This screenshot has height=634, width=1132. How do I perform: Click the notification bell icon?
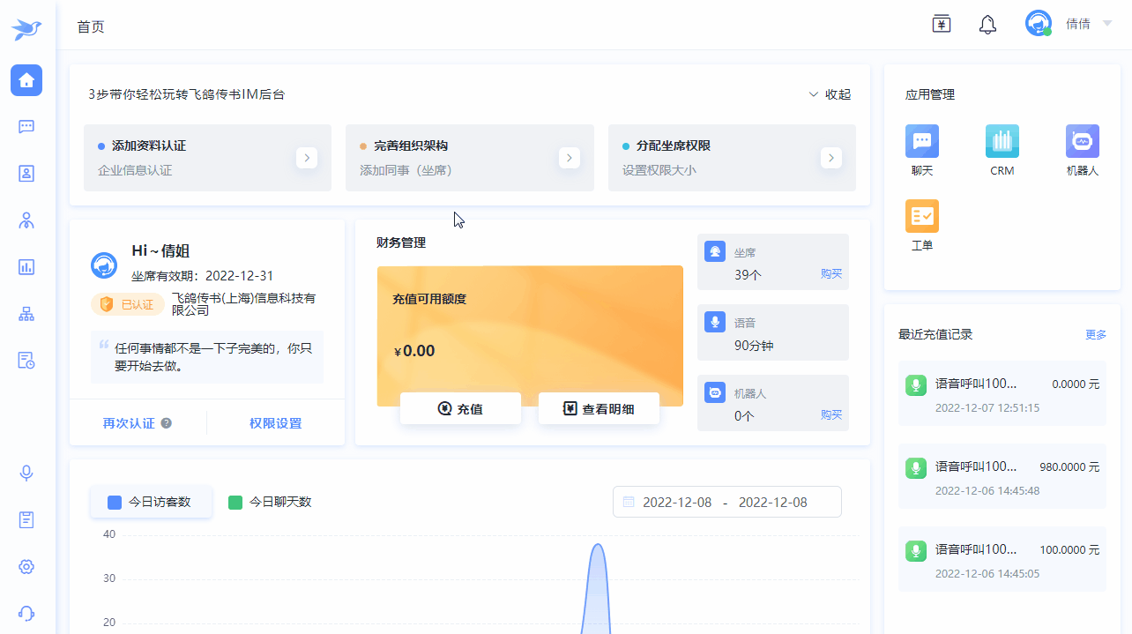click(x=987, y=25)
